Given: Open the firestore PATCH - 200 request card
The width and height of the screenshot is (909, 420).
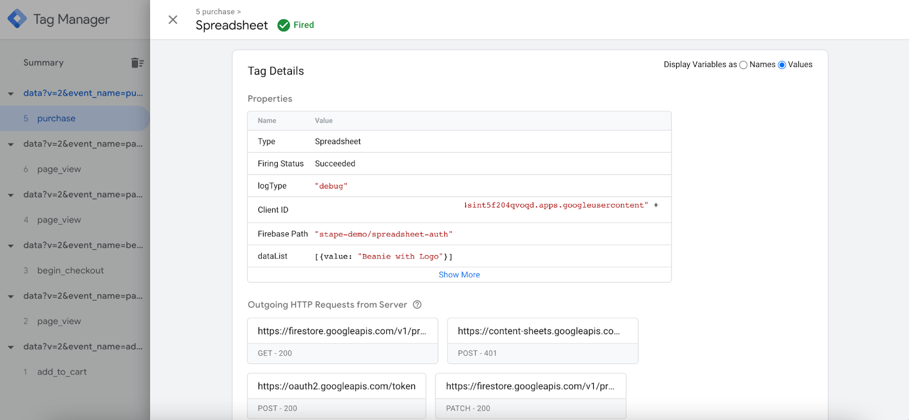Looking at the screenshot, I should click(531, 396).
